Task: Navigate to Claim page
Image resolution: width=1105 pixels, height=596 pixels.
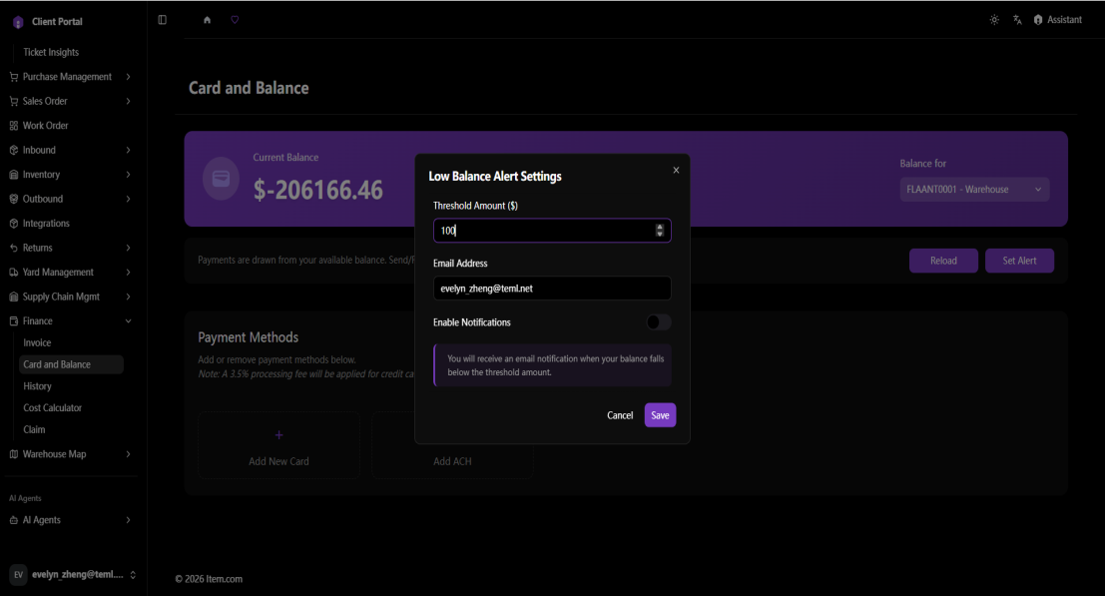Action: click(34, 429)
